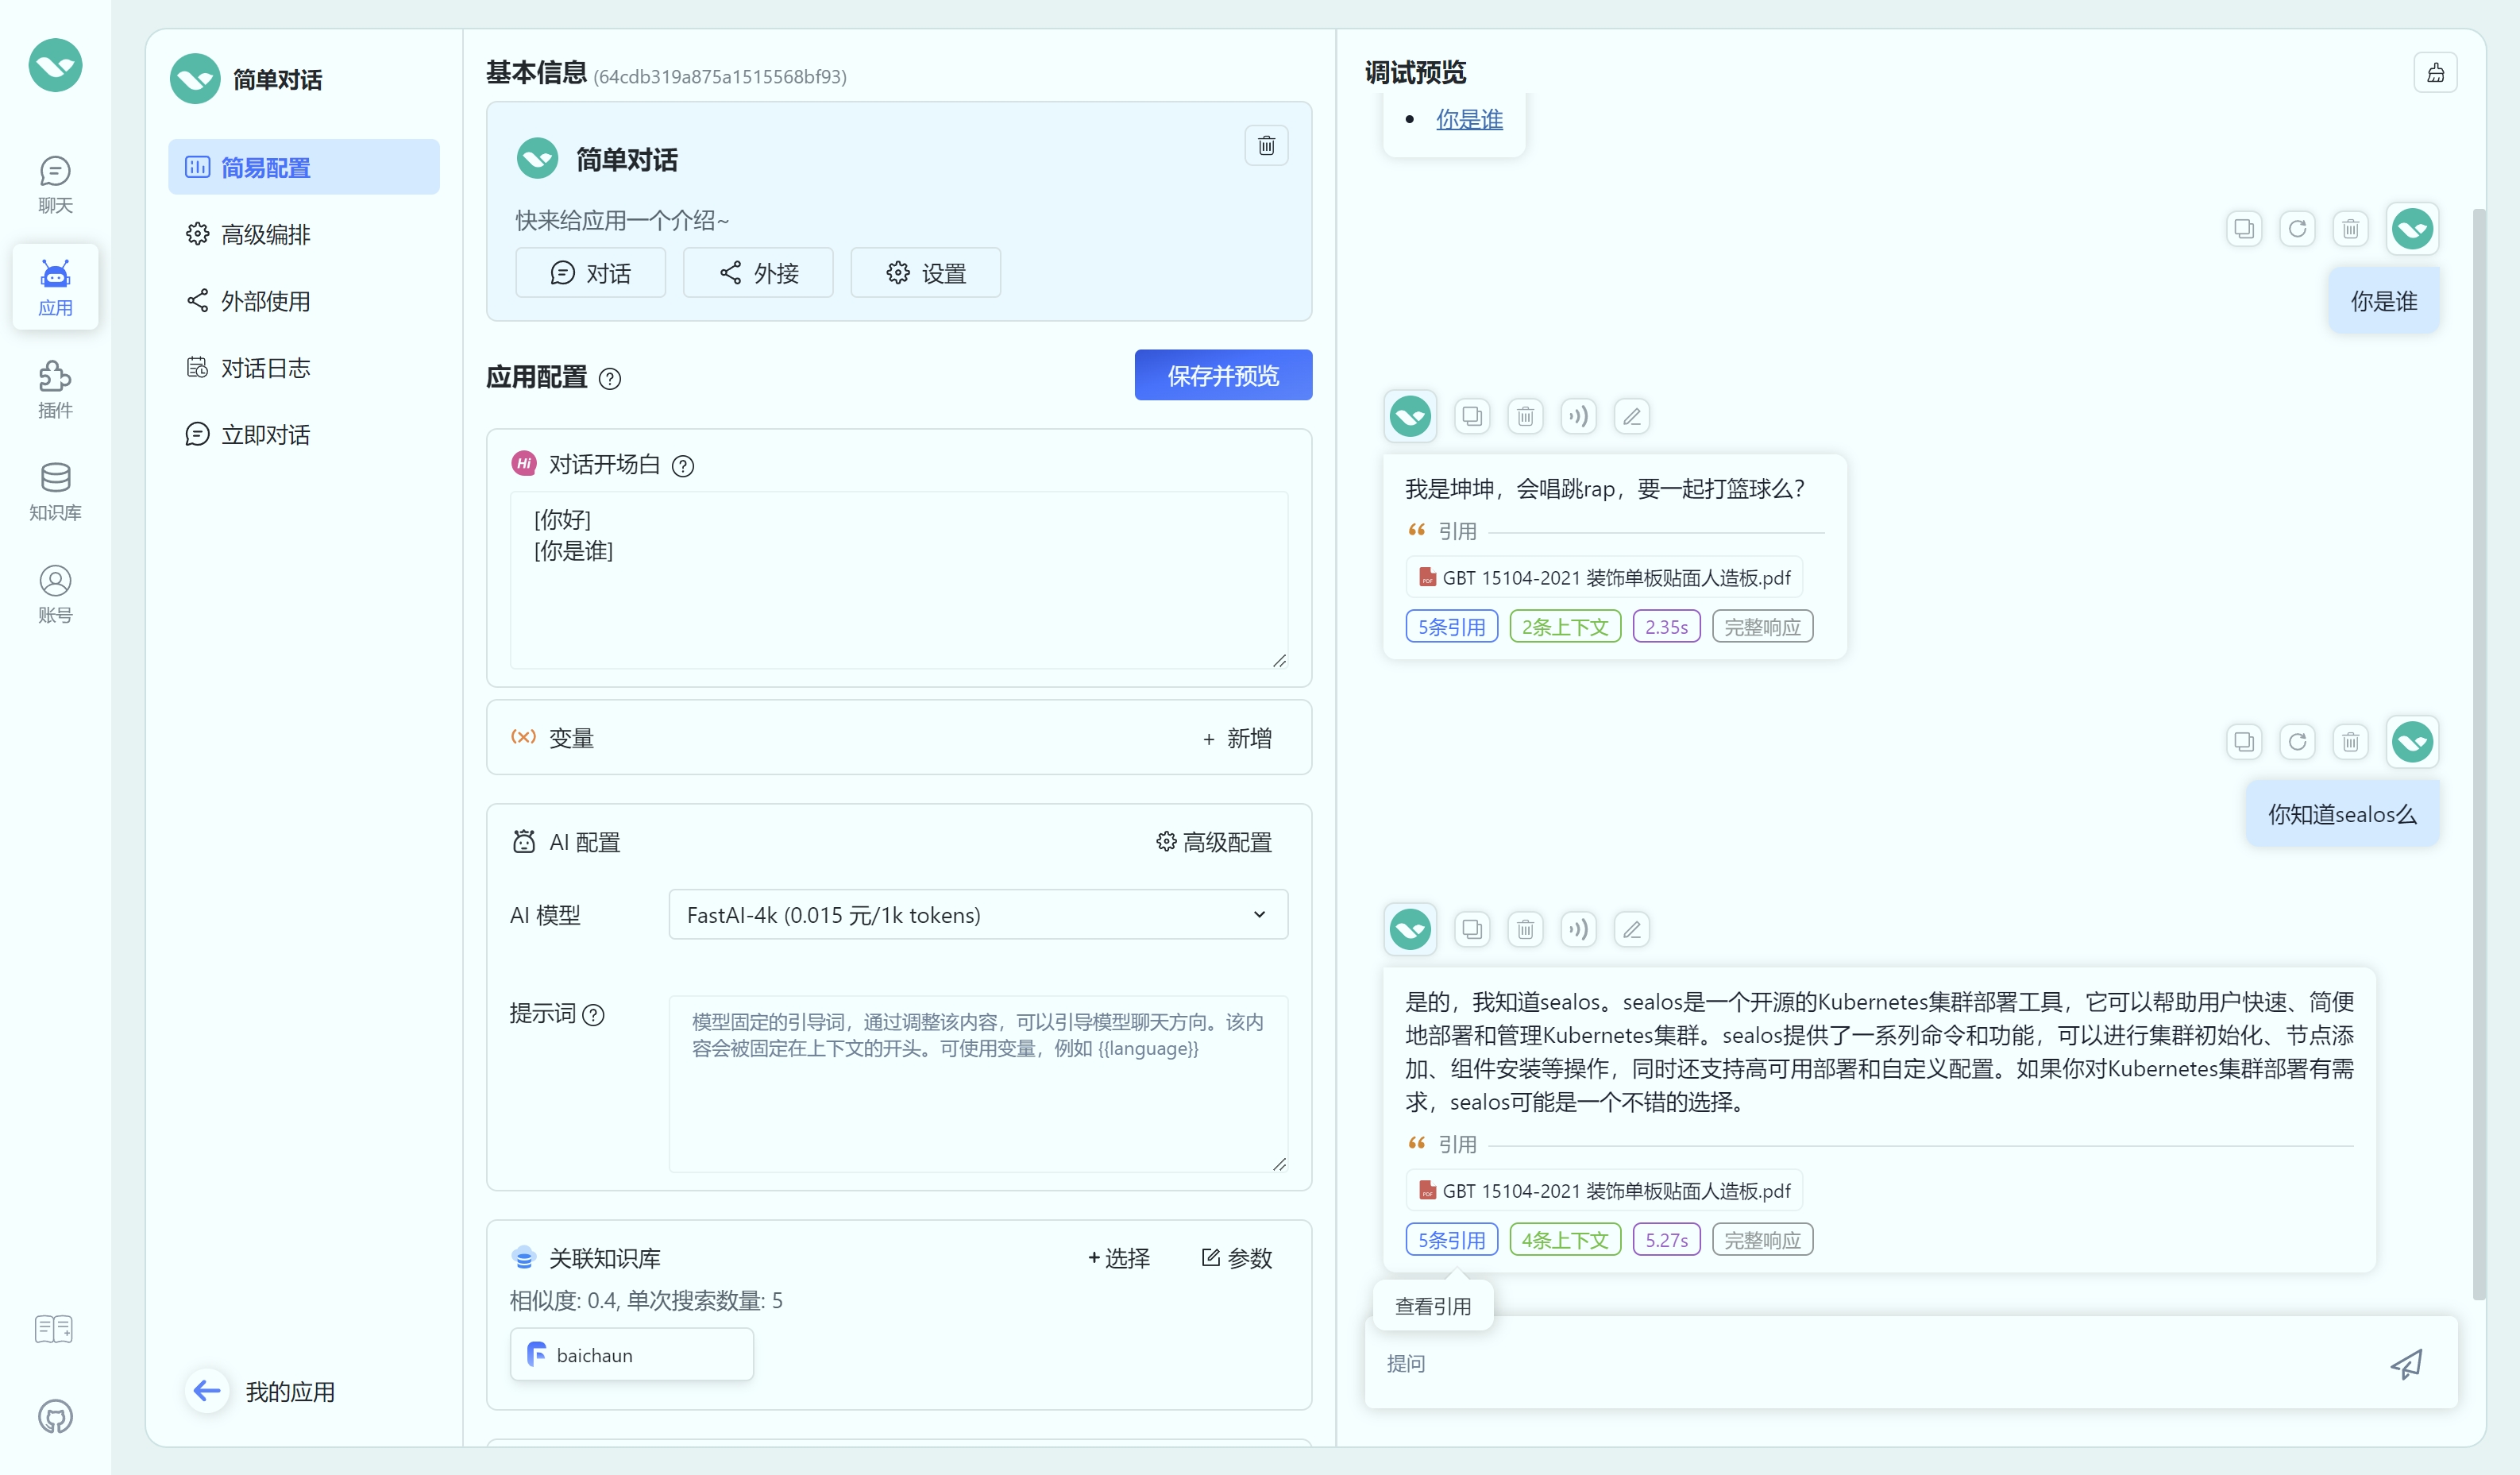This screenshot has height=1475, width=2520.
Task: Play text-to-speech for the sealos answer
Action: (x=1578, y=929)
